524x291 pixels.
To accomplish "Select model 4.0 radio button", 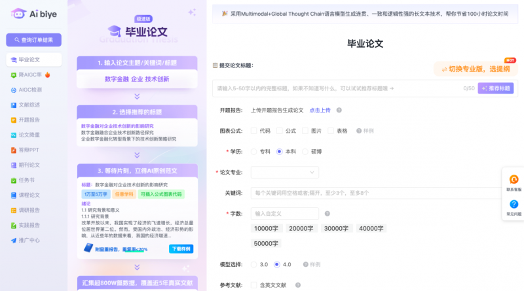I will click(276, 264).
